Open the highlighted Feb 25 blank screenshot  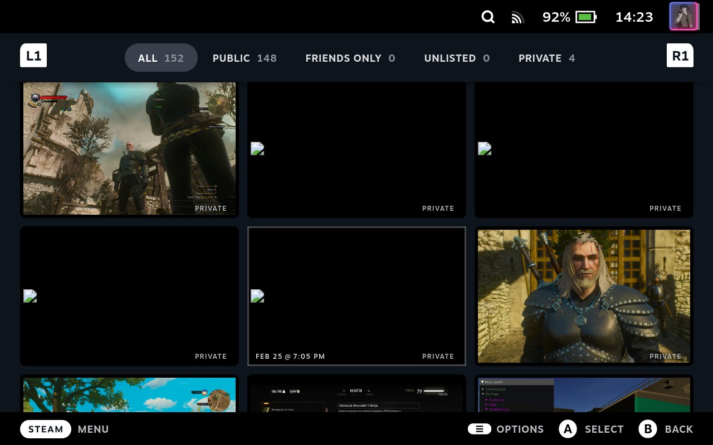coord(356,296)
